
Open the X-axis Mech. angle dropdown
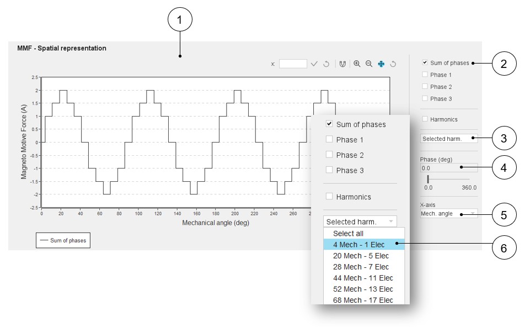(x=449, y=214)
